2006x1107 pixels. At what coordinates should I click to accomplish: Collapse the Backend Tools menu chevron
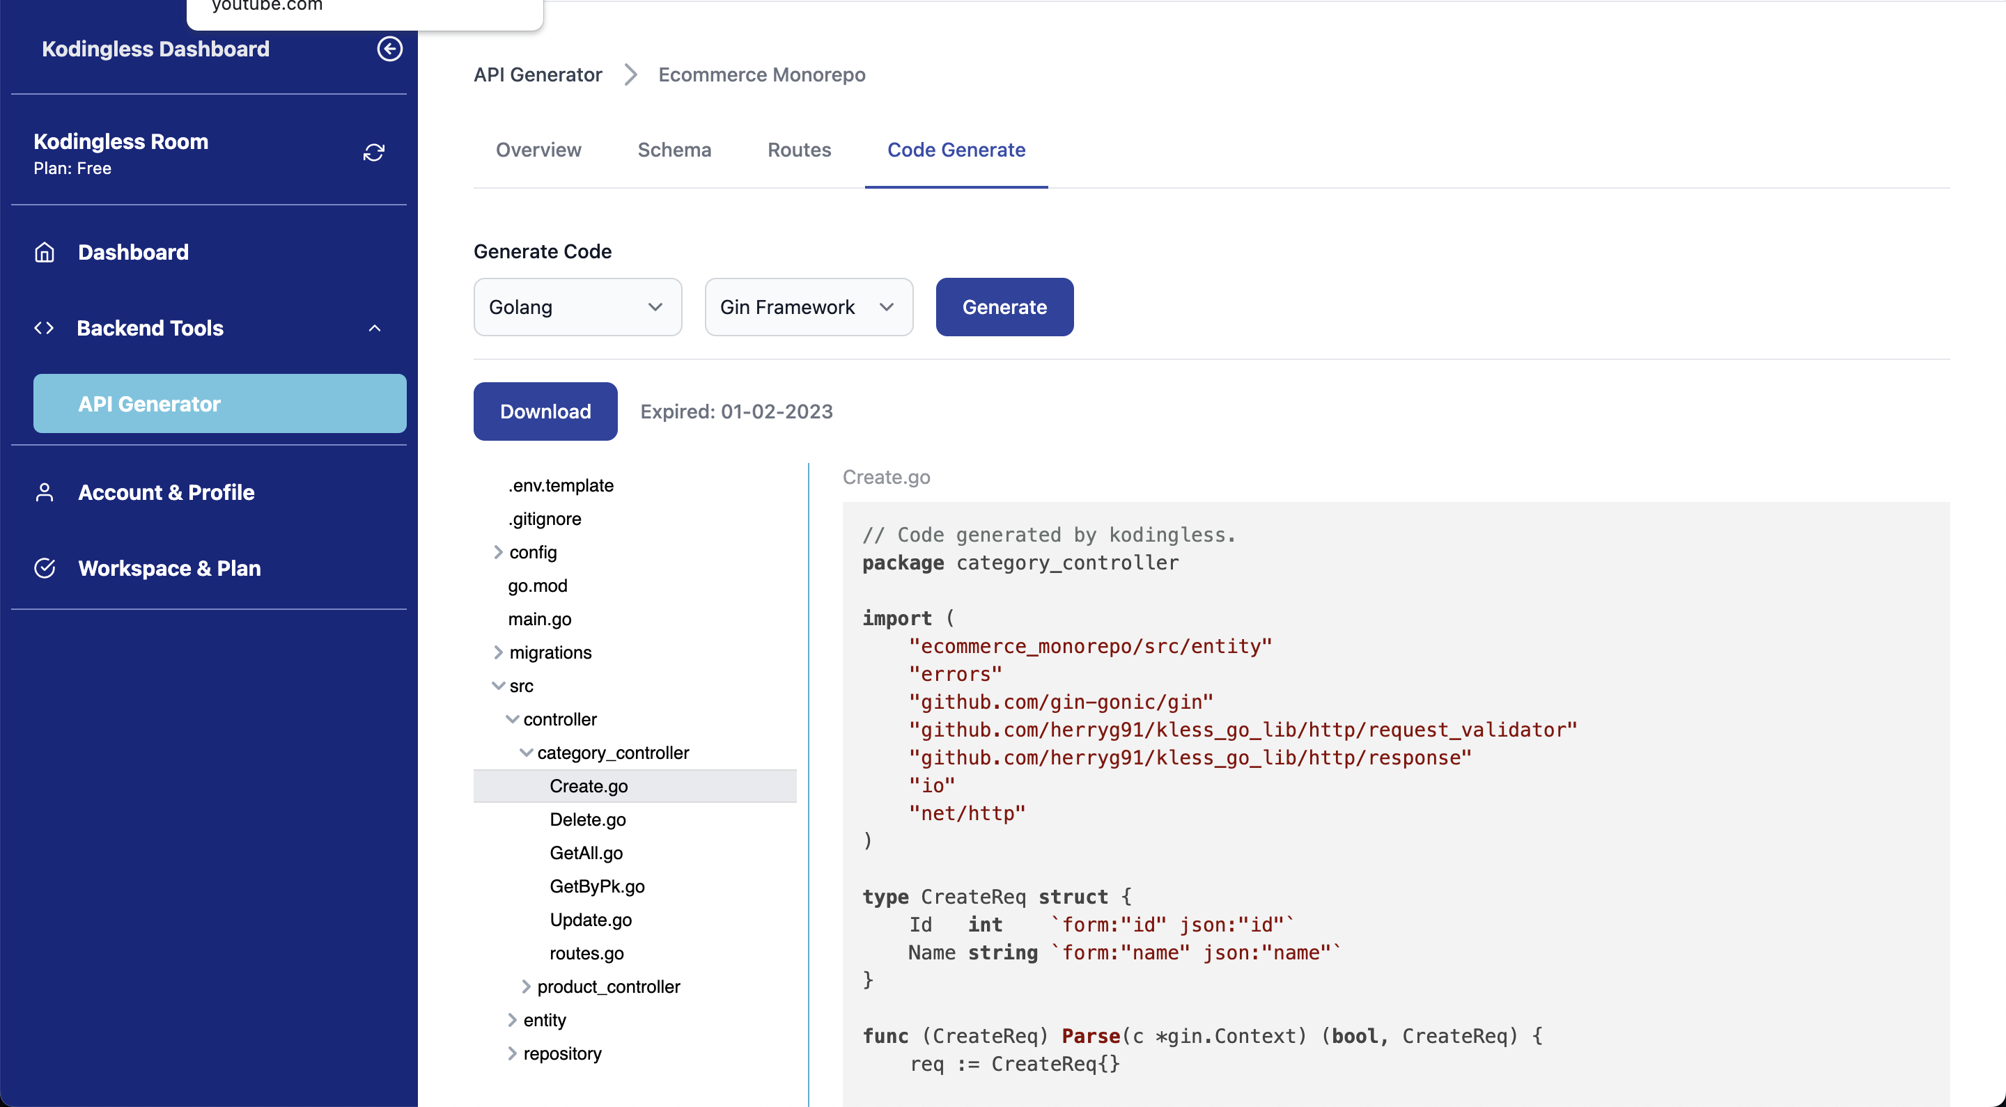tap(375, 328)
